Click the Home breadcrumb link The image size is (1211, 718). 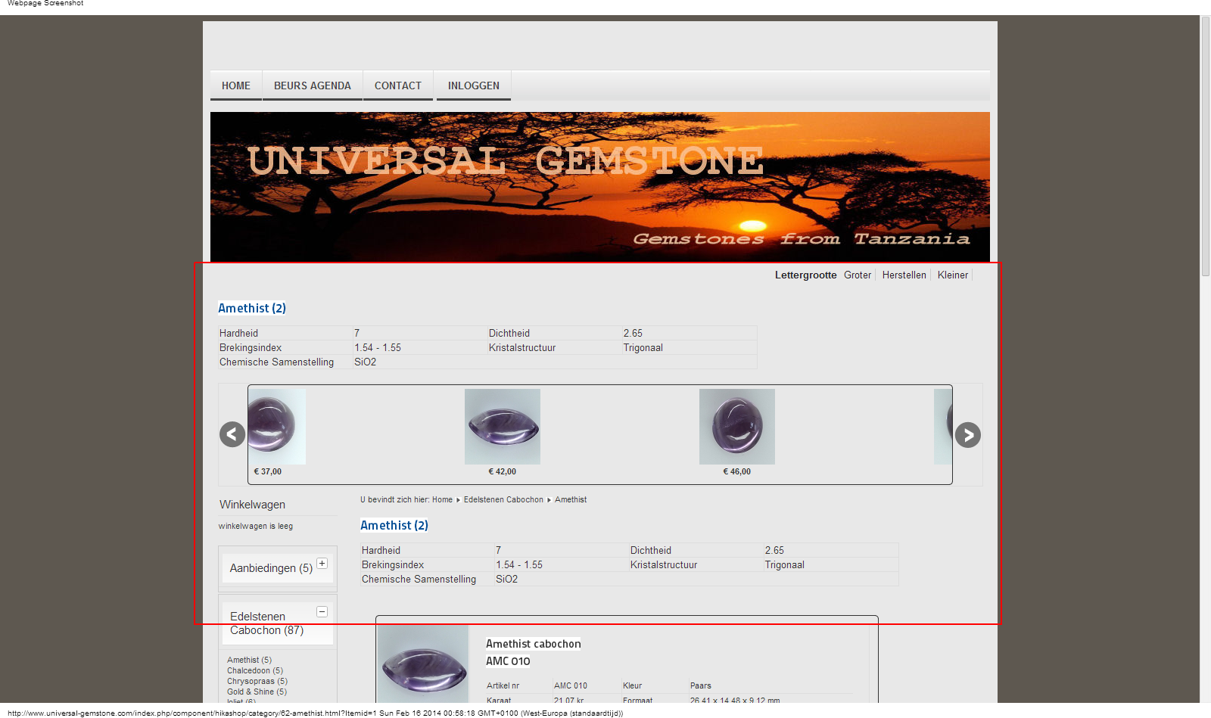click(442, 500)
